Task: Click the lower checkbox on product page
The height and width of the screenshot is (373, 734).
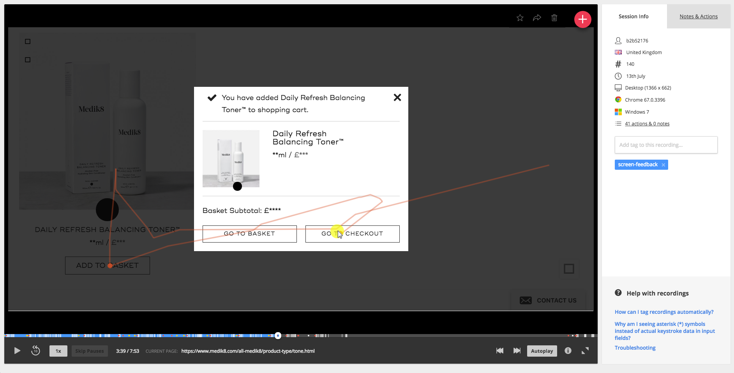Action: 28,60
